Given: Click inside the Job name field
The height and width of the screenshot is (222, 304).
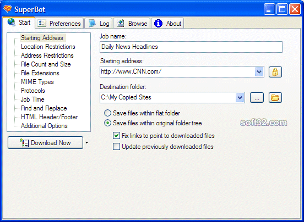Looking at the screenshot, I should click(x=191, y=47).
